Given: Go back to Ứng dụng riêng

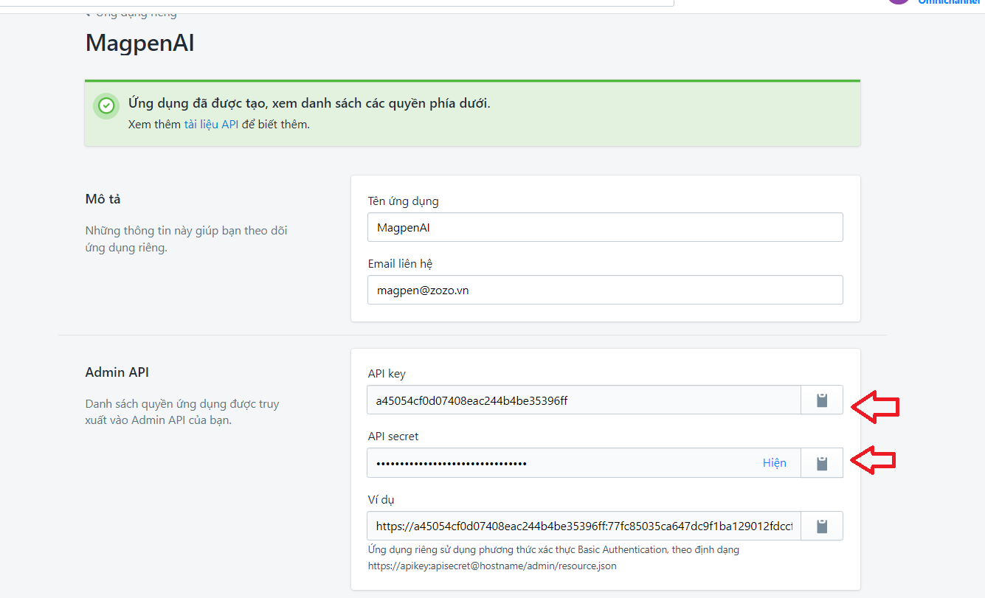Looking at the screenshot, I should pos(131,13).
